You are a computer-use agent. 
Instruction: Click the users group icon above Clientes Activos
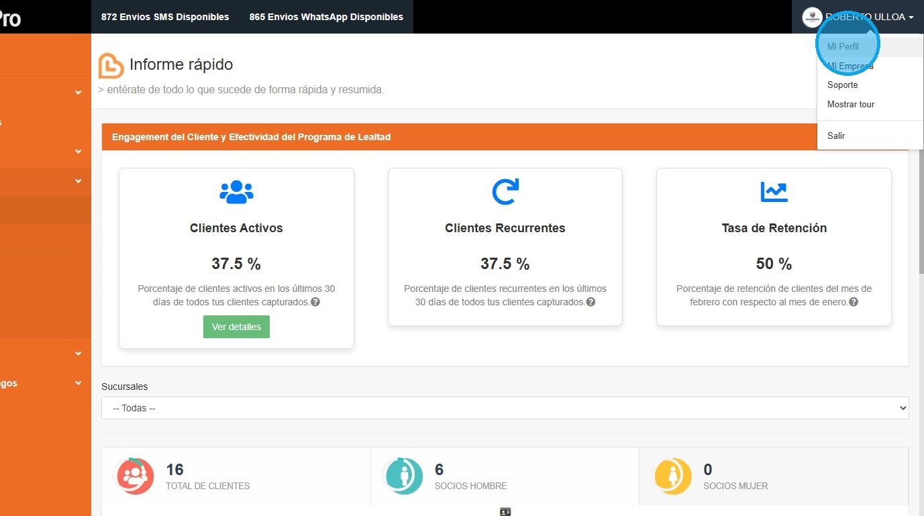236,192
